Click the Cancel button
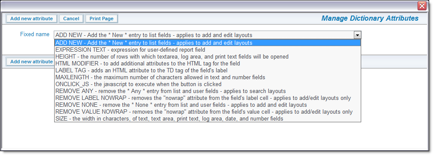Image resolution: width=433 pixels, height=155 pixels. 71,19
